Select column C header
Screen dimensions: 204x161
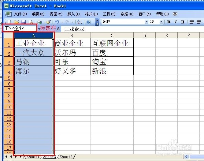[x=112, y=36]
